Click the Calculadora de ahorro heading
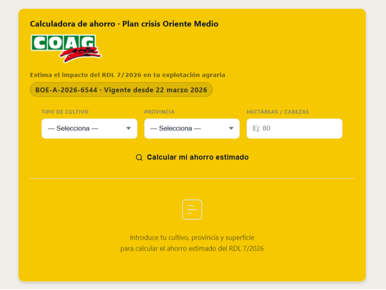This screenshot has width=386, height=290. pyautogui.click(x=124, y=24)
